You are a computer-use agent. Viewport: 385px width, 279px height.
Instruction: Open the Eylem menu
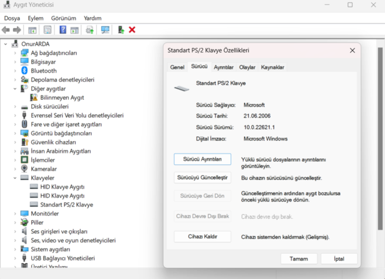[x=36, y=18]
